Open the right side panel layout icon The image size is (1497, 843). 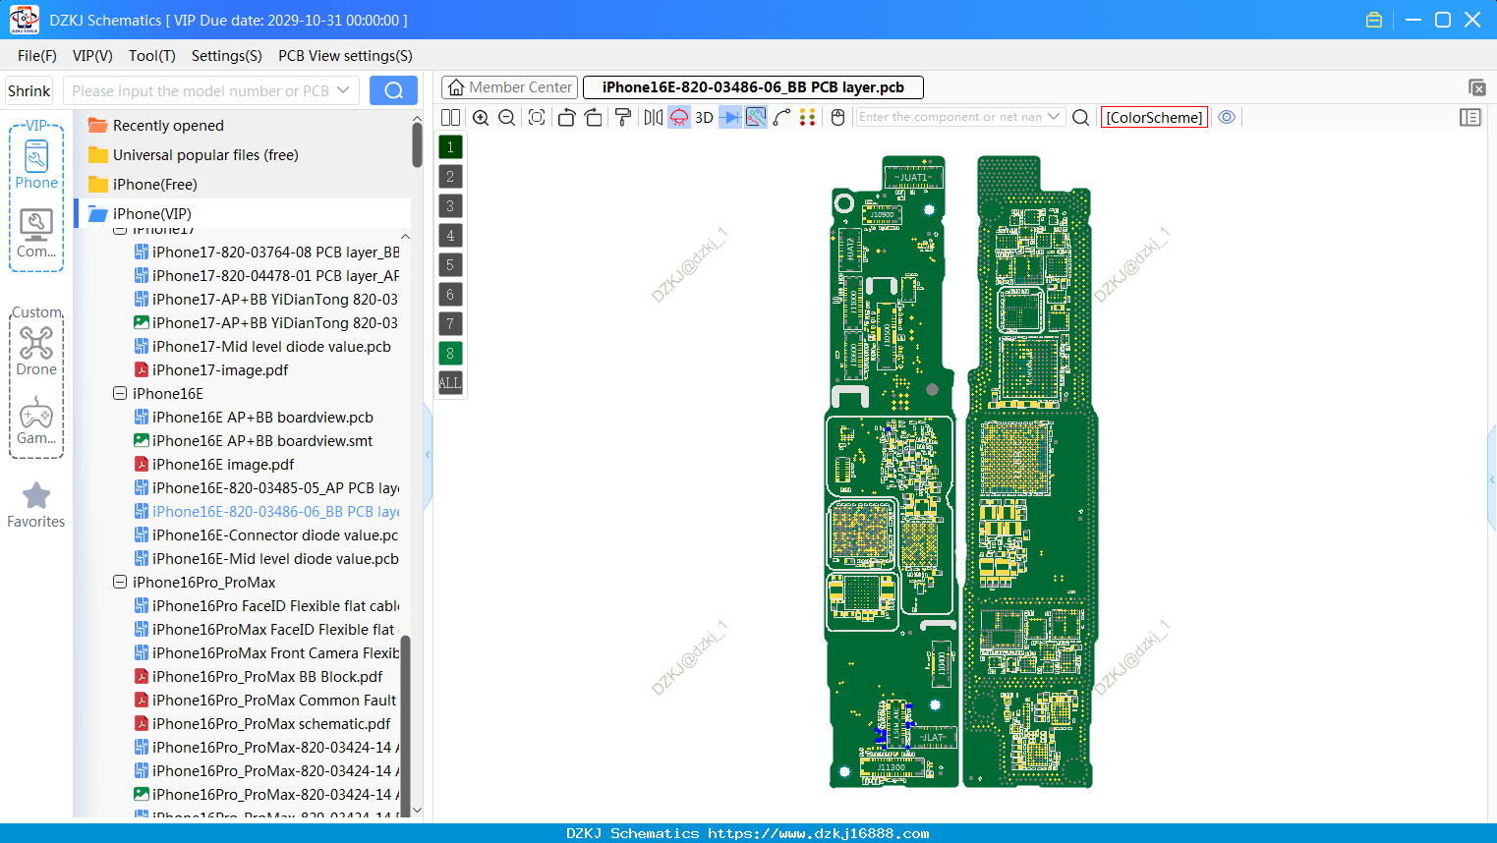pyautogui.click(x=1470, y=117)
